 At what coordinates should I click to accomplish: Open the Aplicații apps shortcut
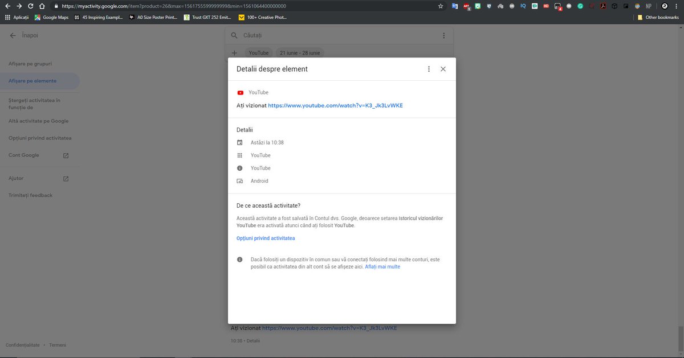click(17, 18)
